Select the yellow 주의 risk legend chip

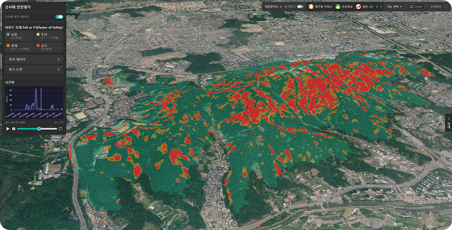(x=49, y=36)
